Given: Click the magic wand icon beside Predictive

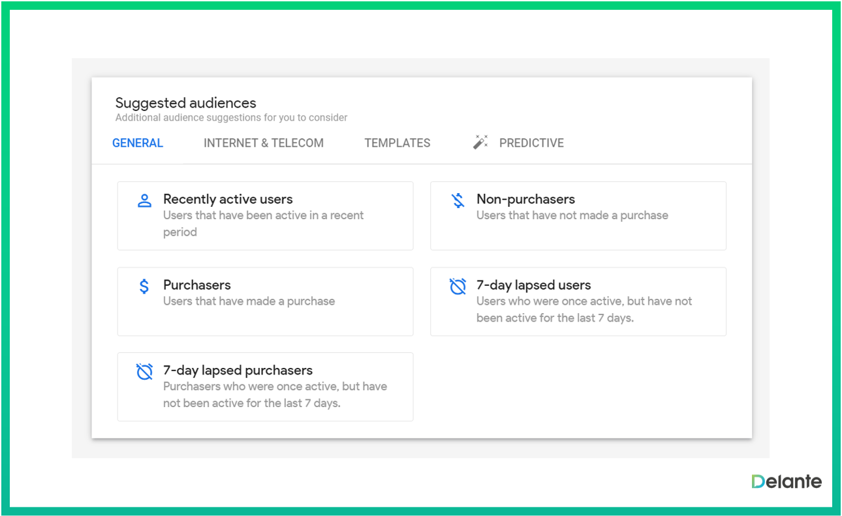Looking at the screenshot, I should [x=480, y=143].
